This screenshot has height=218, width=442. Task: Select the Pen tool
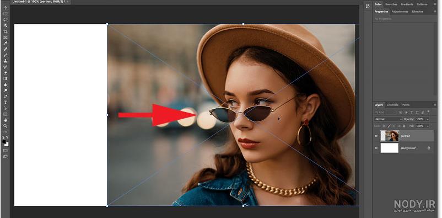point(6,97)
